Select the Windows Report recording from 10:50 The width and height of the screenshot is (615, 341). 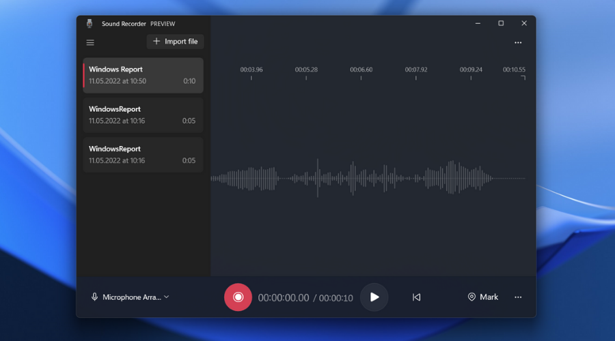point(143,75)
